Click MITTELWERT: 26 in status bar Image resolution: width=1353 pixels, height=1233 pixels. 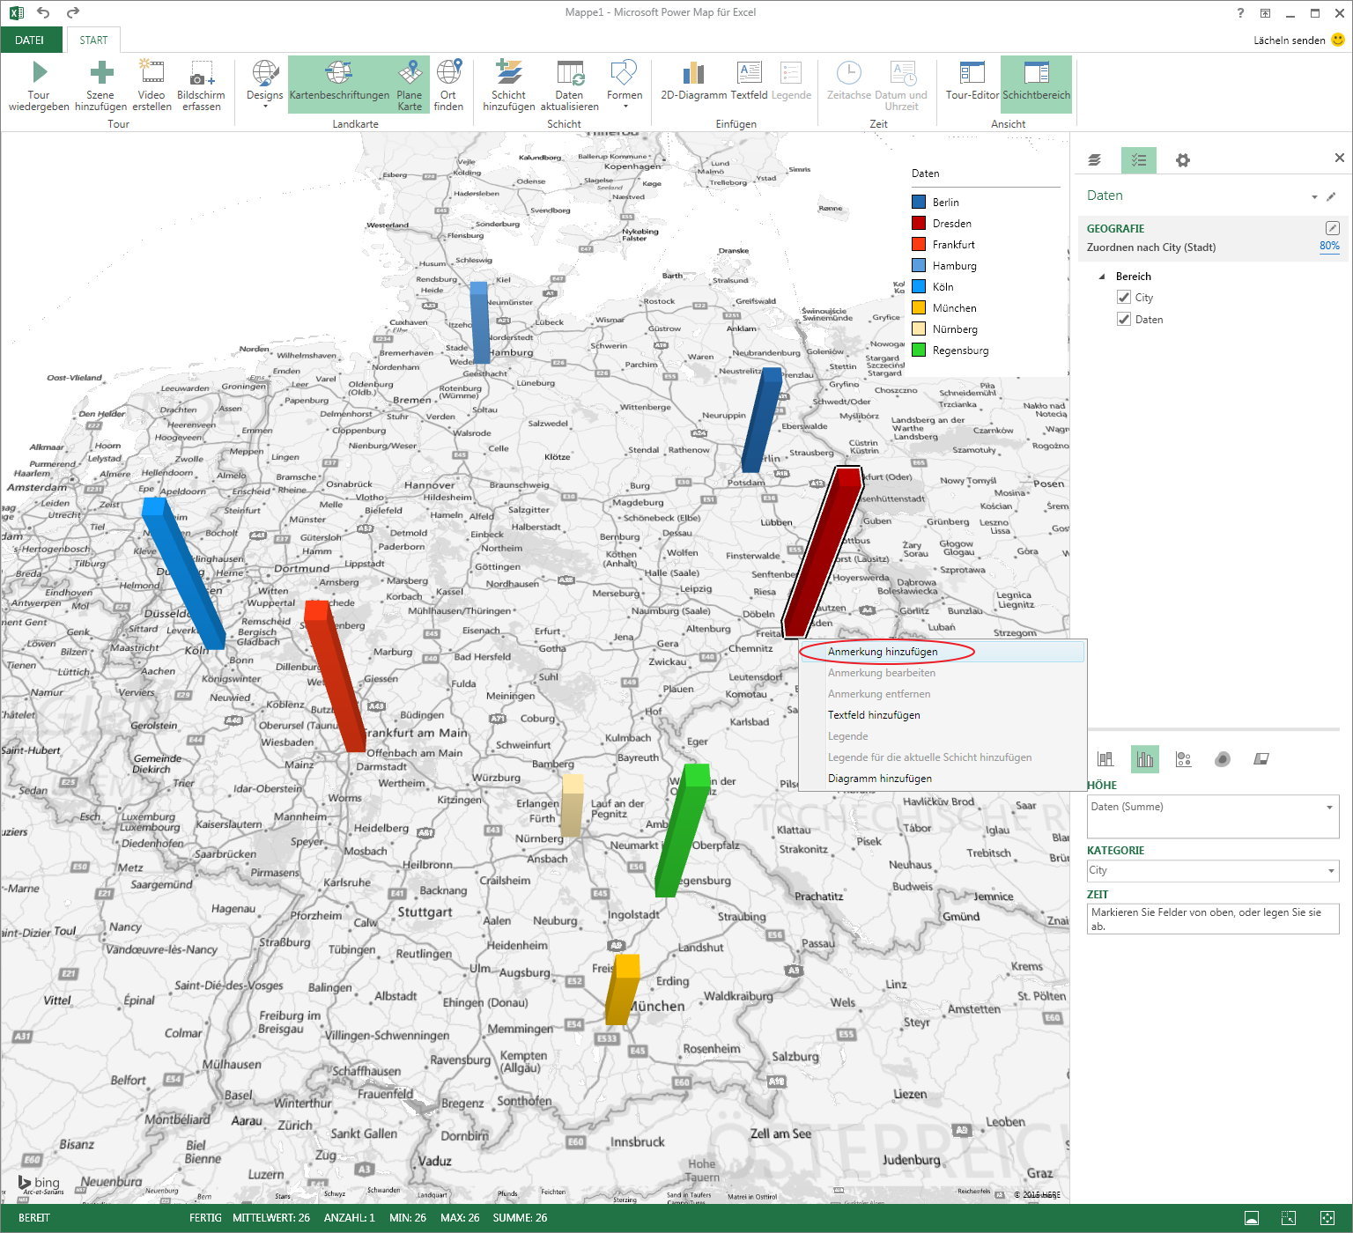(271, 1218)
